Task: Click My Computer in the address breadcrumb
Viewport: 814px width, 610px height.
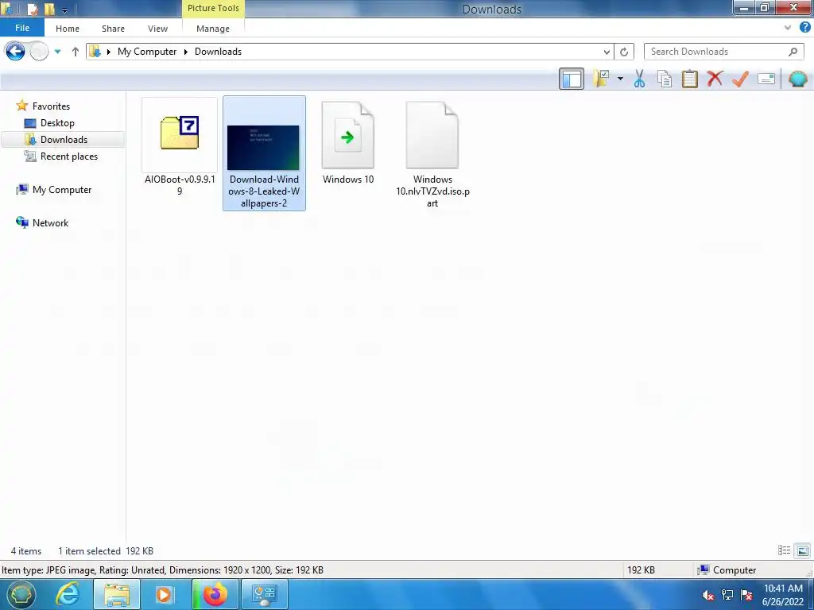Action: [147, 52]
